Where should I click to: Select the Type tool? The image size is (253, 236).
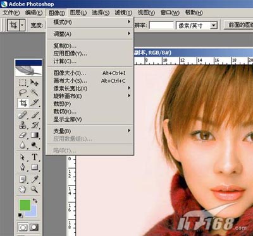pyautogui.click(x=34, y=157)
